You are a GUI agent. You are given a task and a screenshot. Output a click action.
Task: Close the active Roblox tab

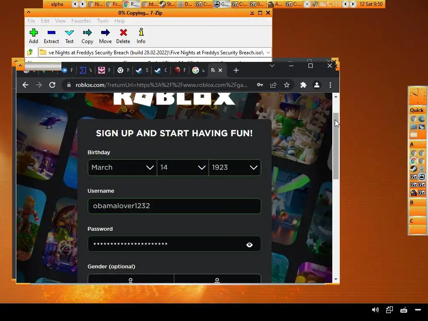coord(220,70)
